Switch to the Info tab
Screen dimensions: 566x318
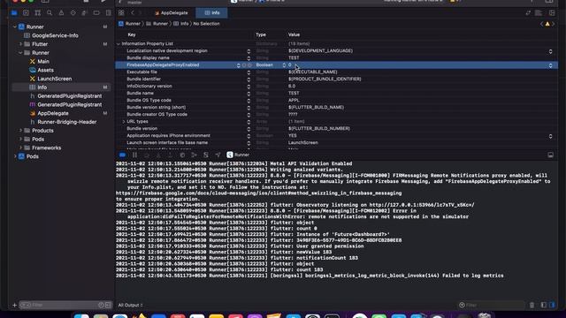[x=212, y=13]
